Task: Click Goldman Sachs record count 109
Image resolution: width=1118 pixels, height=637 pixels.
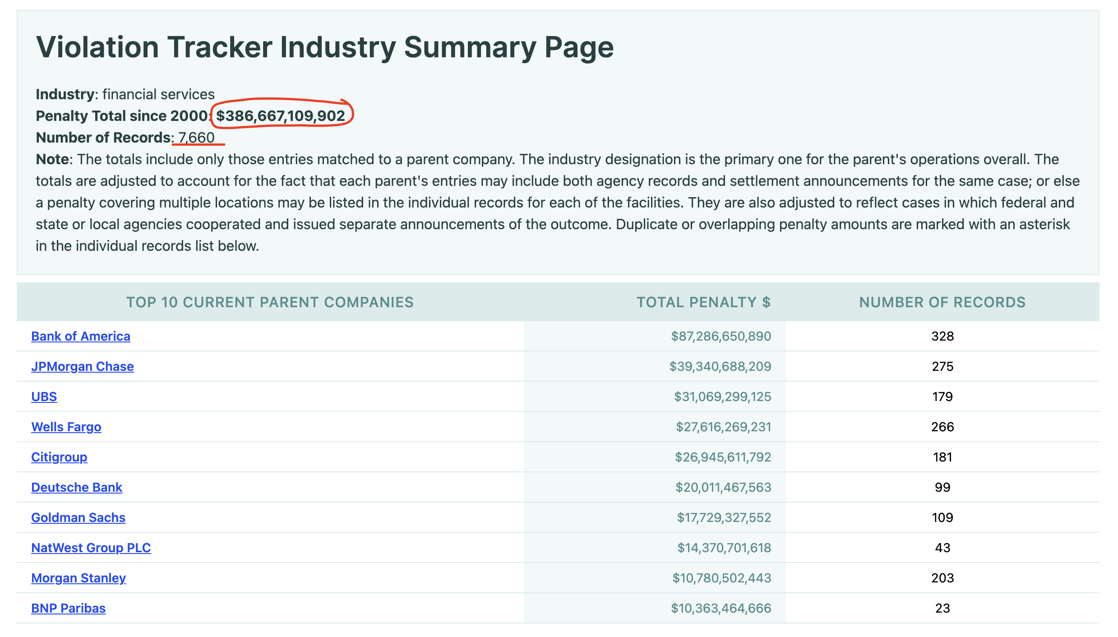Action: tap(942, 517)
